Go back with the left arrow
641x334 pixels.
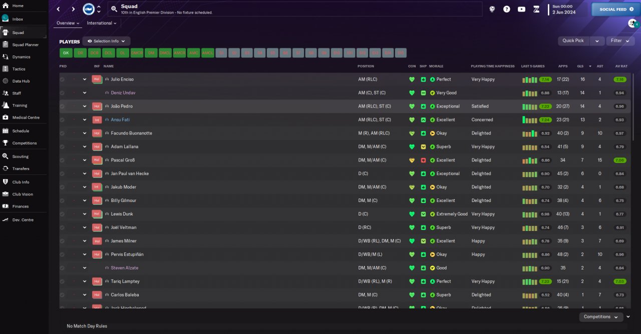pyautogui.click(x=59, y=9)
